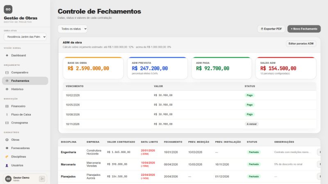This screenshot has width=328, height=184.
Task: Click the Valor Contratado column header
Action: (x=121, y=142)
